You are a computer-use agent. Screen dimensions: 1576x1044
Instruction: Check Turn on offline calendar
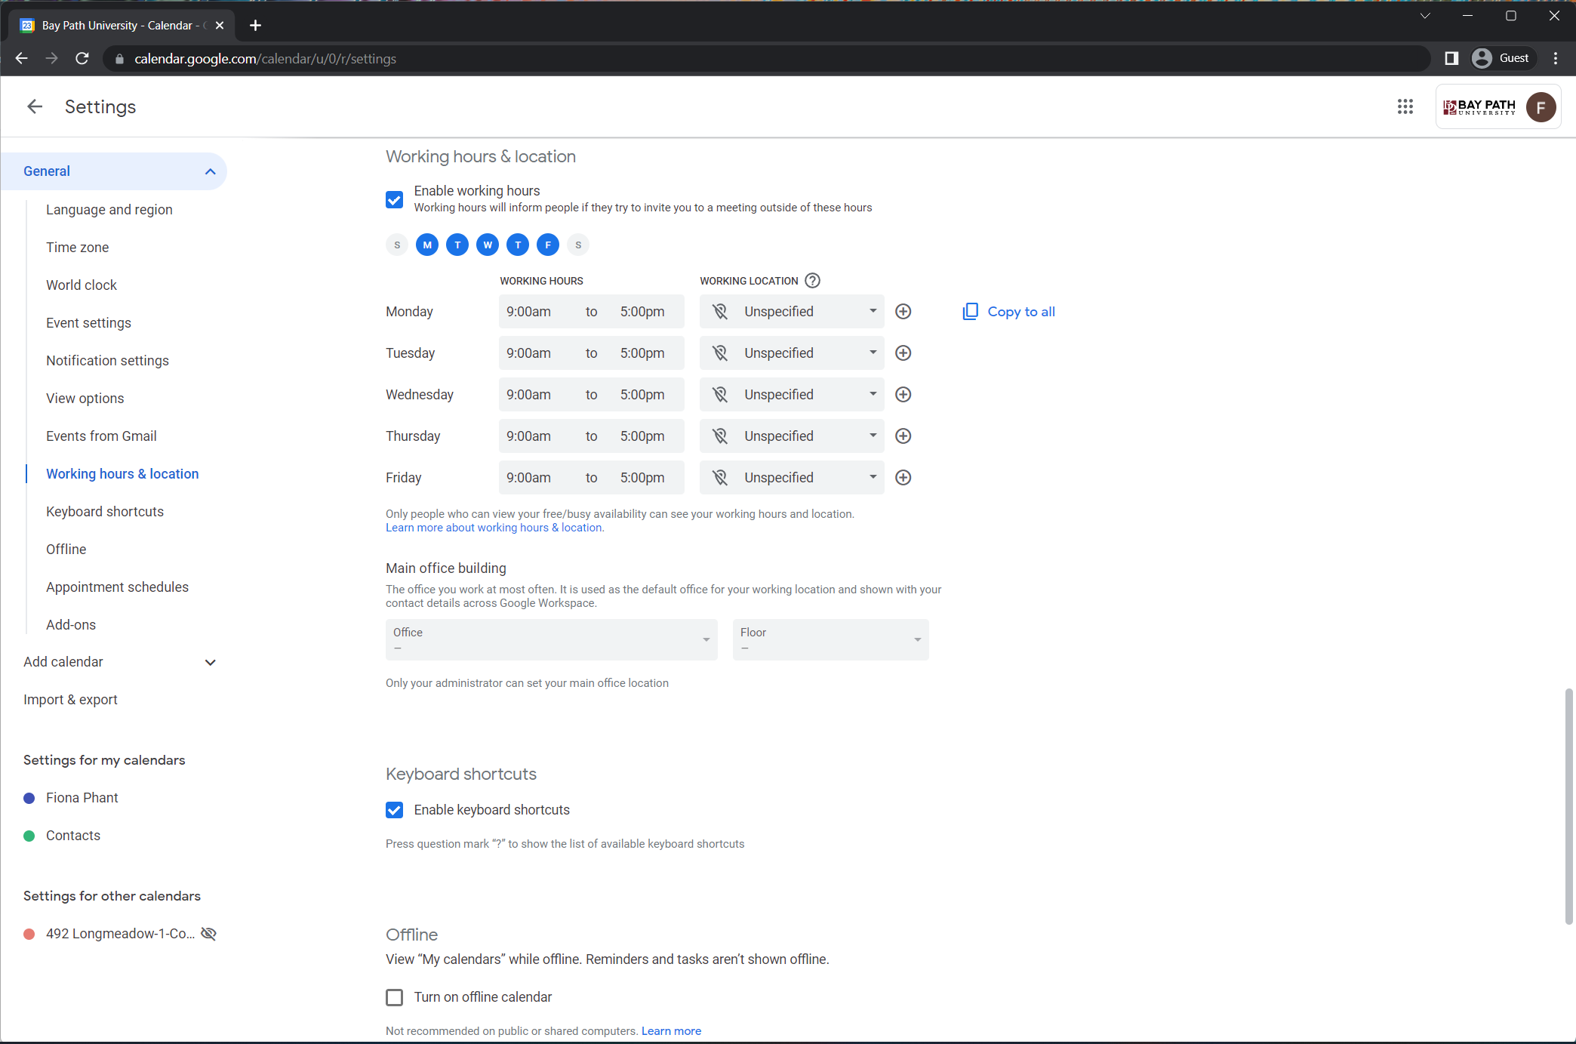394,997
